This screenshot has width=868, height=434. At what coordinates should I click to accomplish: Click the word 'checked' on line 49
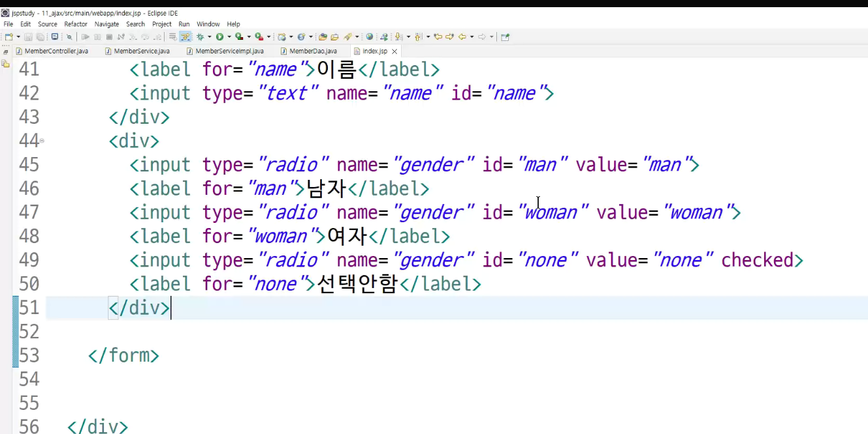point(757,260)
